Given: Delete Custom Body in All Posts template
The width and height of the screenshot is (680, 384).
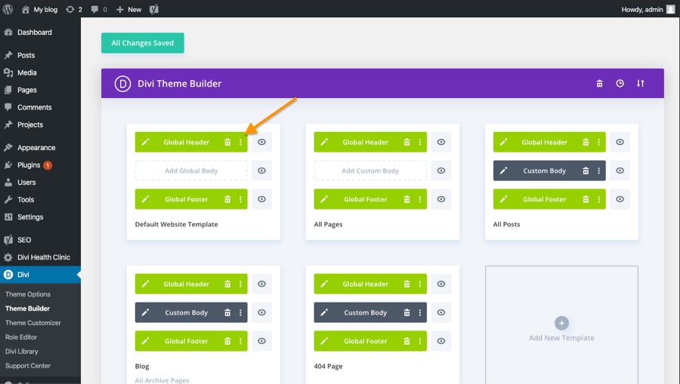Looking at the screenshot, I should click(586, 170).
